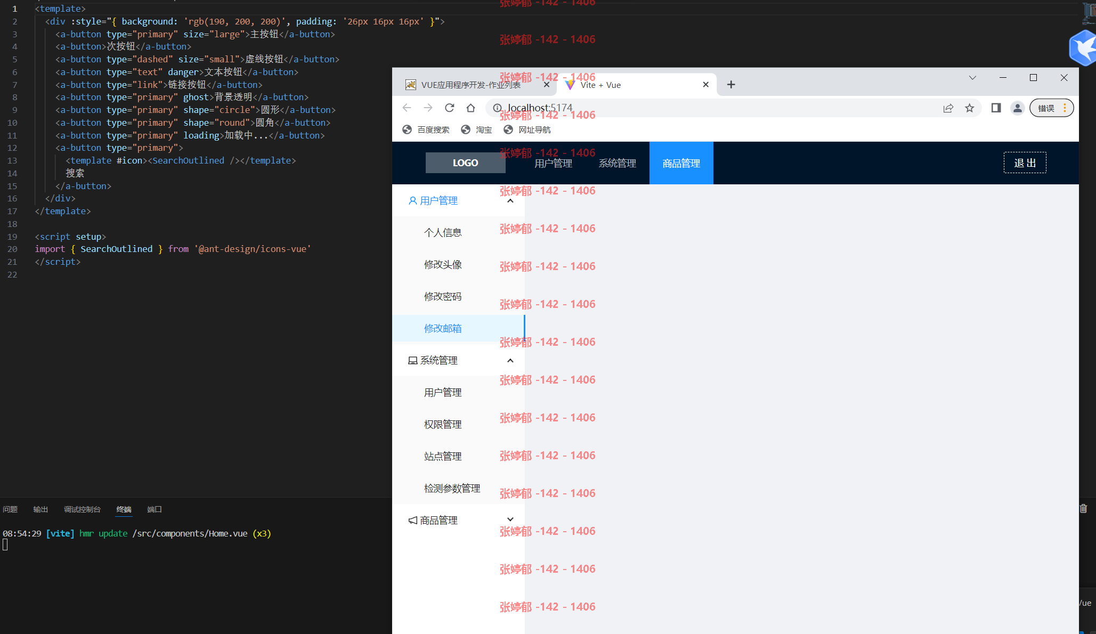1096x634 pixels.
Task: Click the user icon beside 用户管理
Action: 412,201
